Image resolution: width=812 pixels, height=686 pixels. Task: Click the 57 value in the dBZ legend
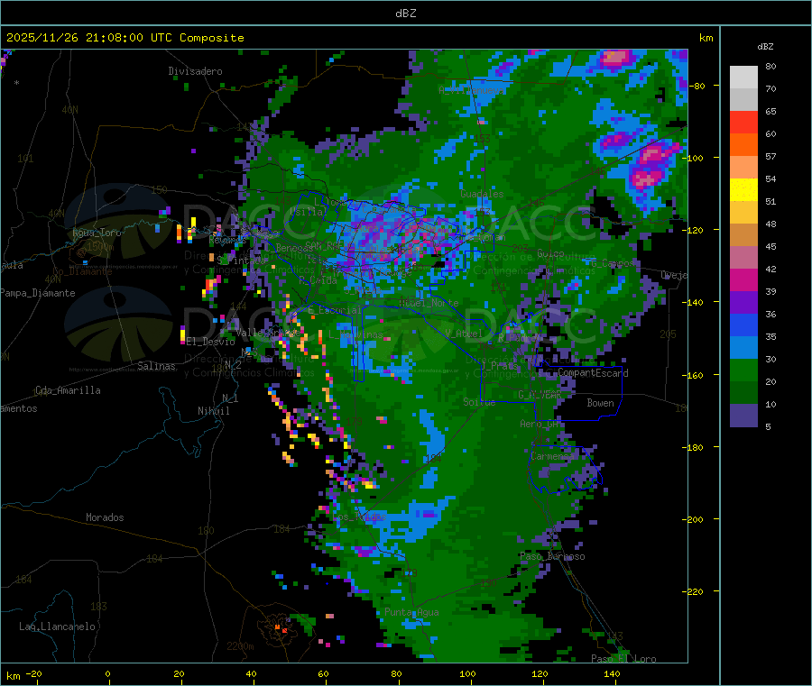click(x=770, y=156)
